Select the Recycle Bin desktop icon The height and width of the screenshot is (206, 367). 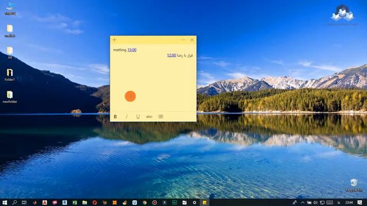coord(354,185)
